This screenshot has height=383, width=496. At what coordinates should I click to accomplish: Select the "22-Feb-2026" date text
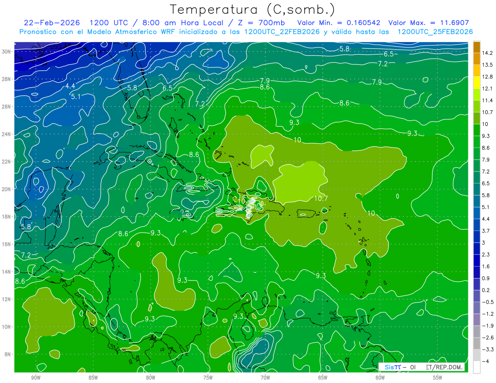52,23
